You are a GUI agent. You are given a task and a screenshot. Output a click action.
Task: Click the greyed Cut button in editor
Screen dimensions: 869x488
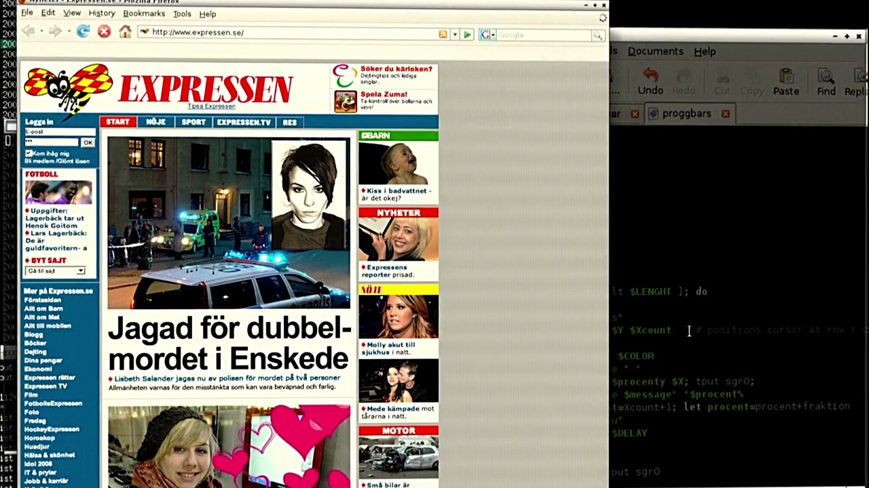722,82
